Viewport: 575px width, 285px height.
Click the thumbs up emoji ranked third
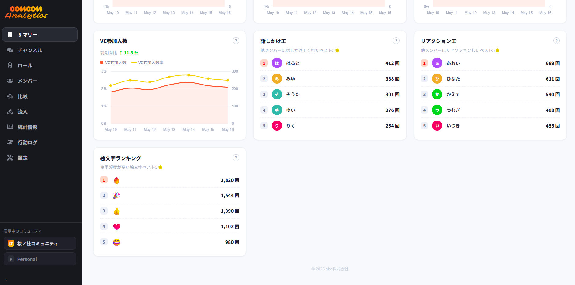point(116,211)
